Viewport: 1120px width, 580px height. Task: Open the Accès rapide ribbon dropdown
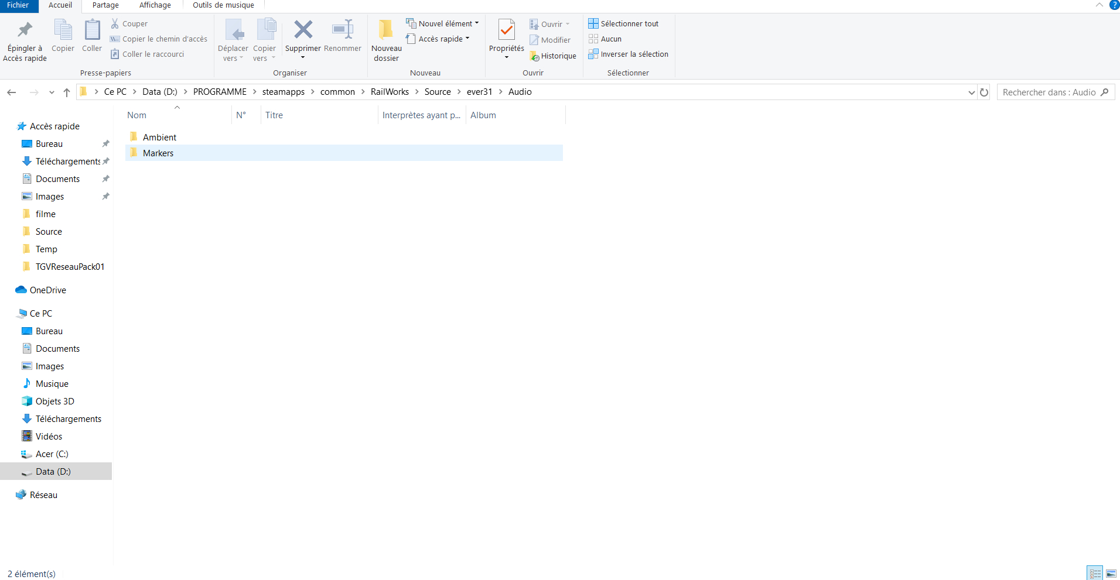click(x=438, y=39)
